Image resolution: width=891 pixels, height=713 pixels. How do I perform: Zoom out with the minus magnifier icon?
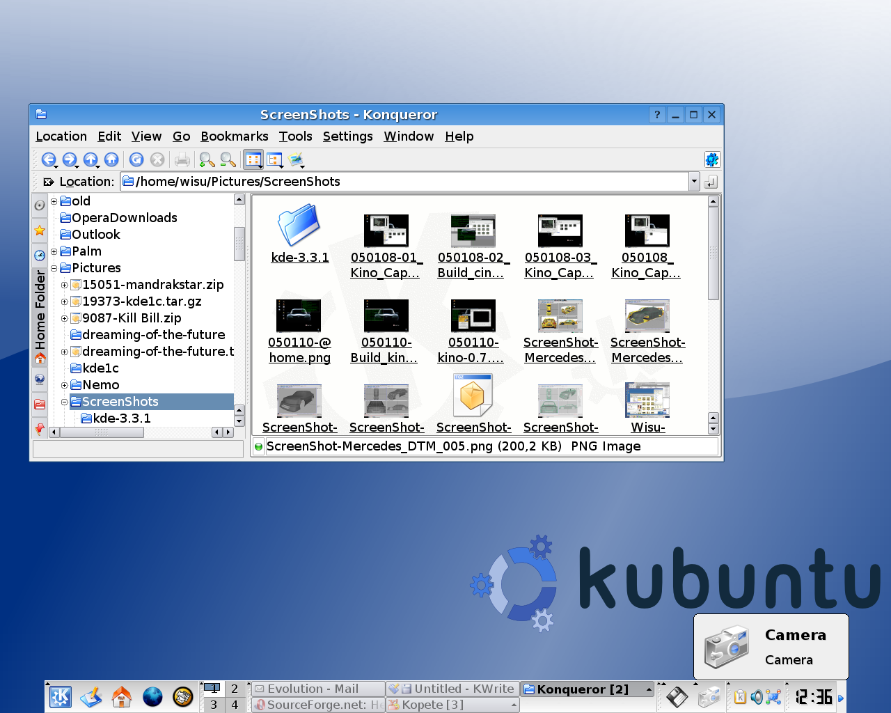[228, 159]
